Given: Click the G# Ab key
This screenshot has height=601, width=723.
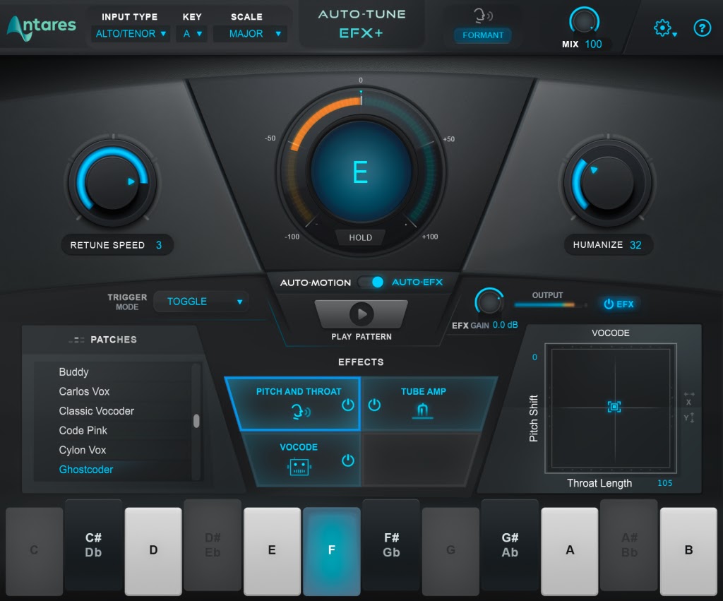Looking at the screenshot, I should (510, 545).
